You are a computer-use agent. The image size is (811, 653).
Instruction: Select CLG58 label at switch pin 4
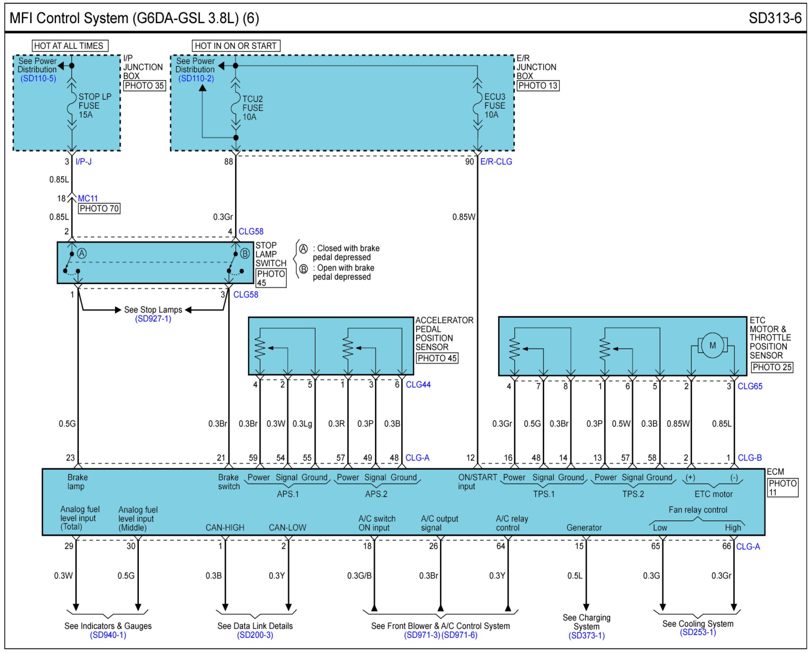coord(251,231)
